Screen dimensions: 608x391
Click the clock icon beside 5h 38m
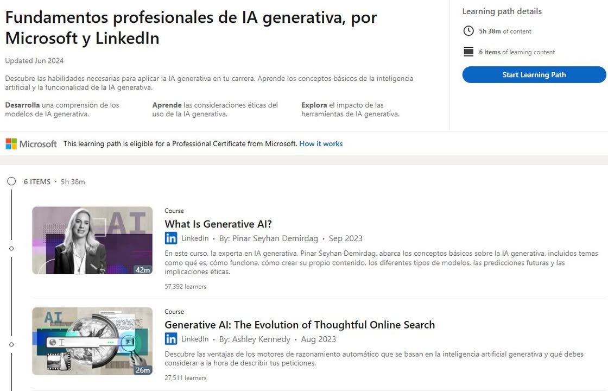pyautogui.click(x=468, y=31)
